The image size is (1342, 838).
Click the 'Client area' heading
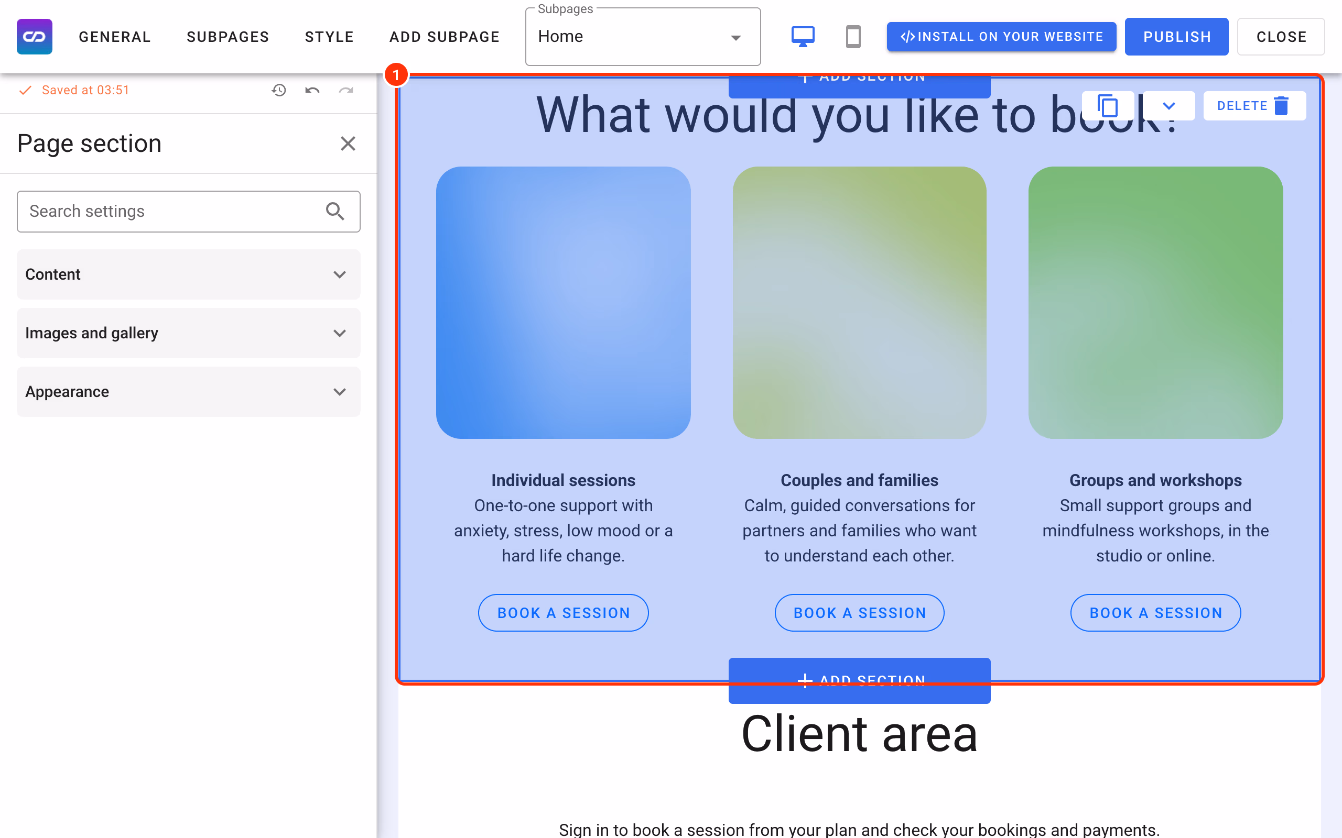[x=860, y=734]
